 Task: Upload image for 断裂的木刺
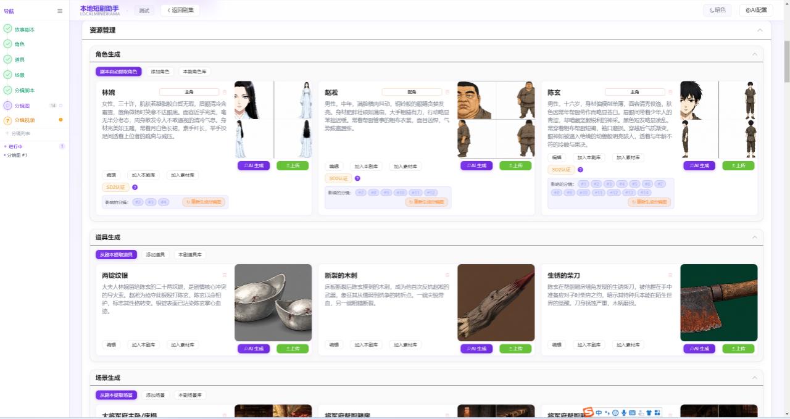(515, 349)
